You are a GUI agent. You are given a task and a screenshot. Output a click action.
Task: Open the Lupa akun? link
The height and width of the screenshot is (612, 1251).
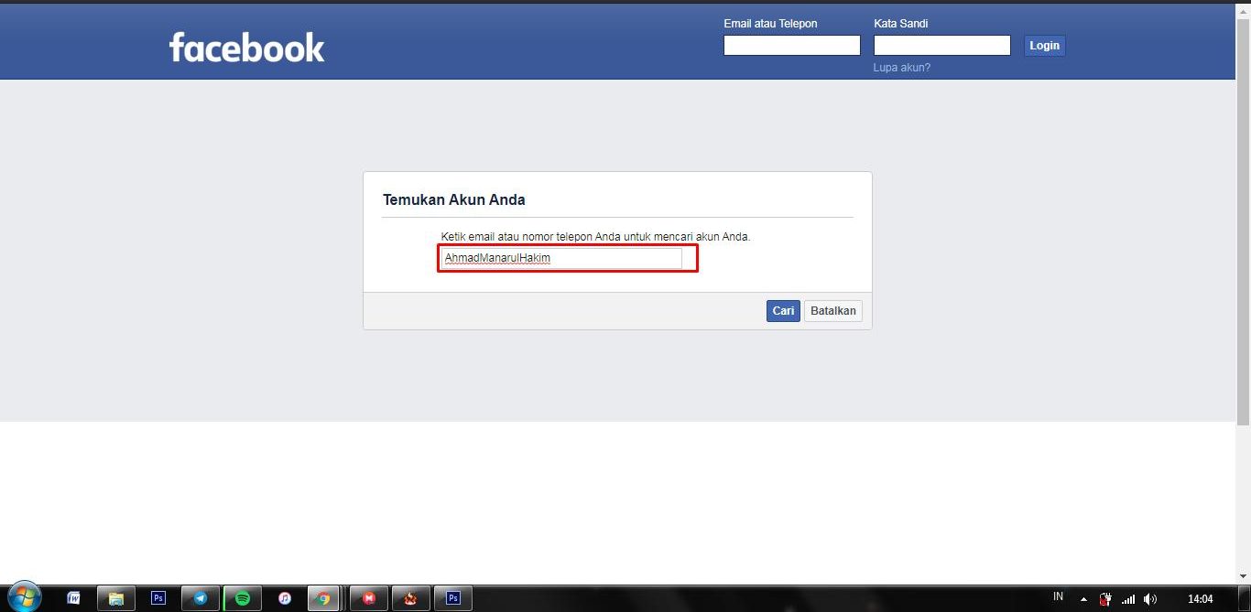(x=902, y=68)
